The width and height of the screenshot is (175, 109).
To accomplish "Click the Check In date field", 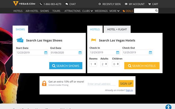I will coord(105,52).
